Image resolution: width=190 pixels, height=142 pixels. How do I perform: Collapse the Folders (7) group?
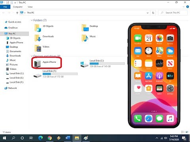32,20
